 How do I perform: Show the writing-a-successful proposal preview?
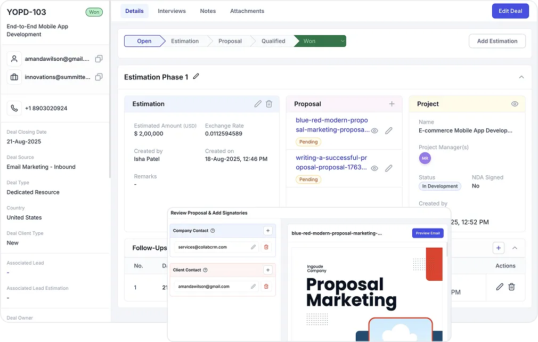[374, 167]
